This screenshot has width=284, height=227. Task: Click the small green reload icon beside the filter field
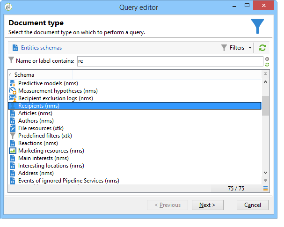pos(267,65)
